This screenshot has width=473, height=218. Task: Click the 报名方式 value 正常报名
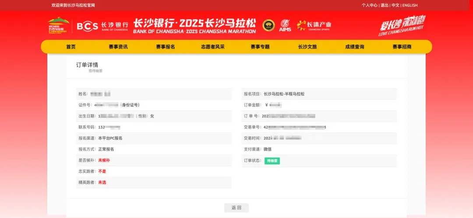tap(106, 149)
